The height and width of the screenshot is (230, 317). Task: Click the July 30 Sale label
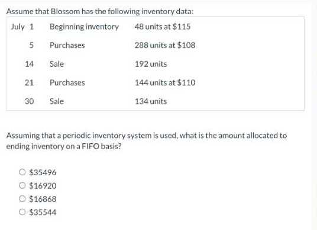[x=57, y=101]
